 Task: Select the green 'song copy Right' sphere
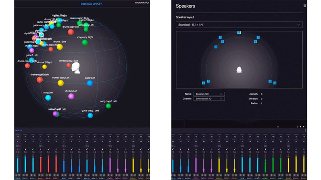click(x=84, y=42)
